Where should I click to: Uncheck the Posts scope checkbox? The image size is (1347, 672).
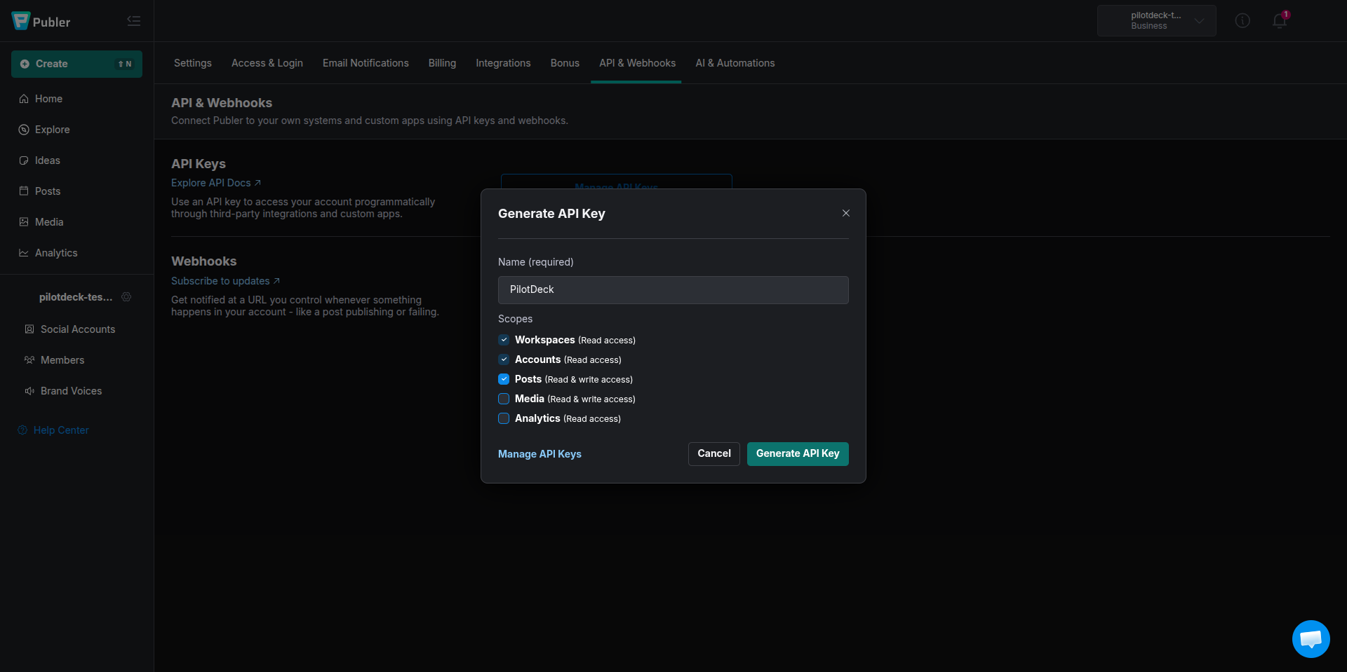click(x=504, y=379)
